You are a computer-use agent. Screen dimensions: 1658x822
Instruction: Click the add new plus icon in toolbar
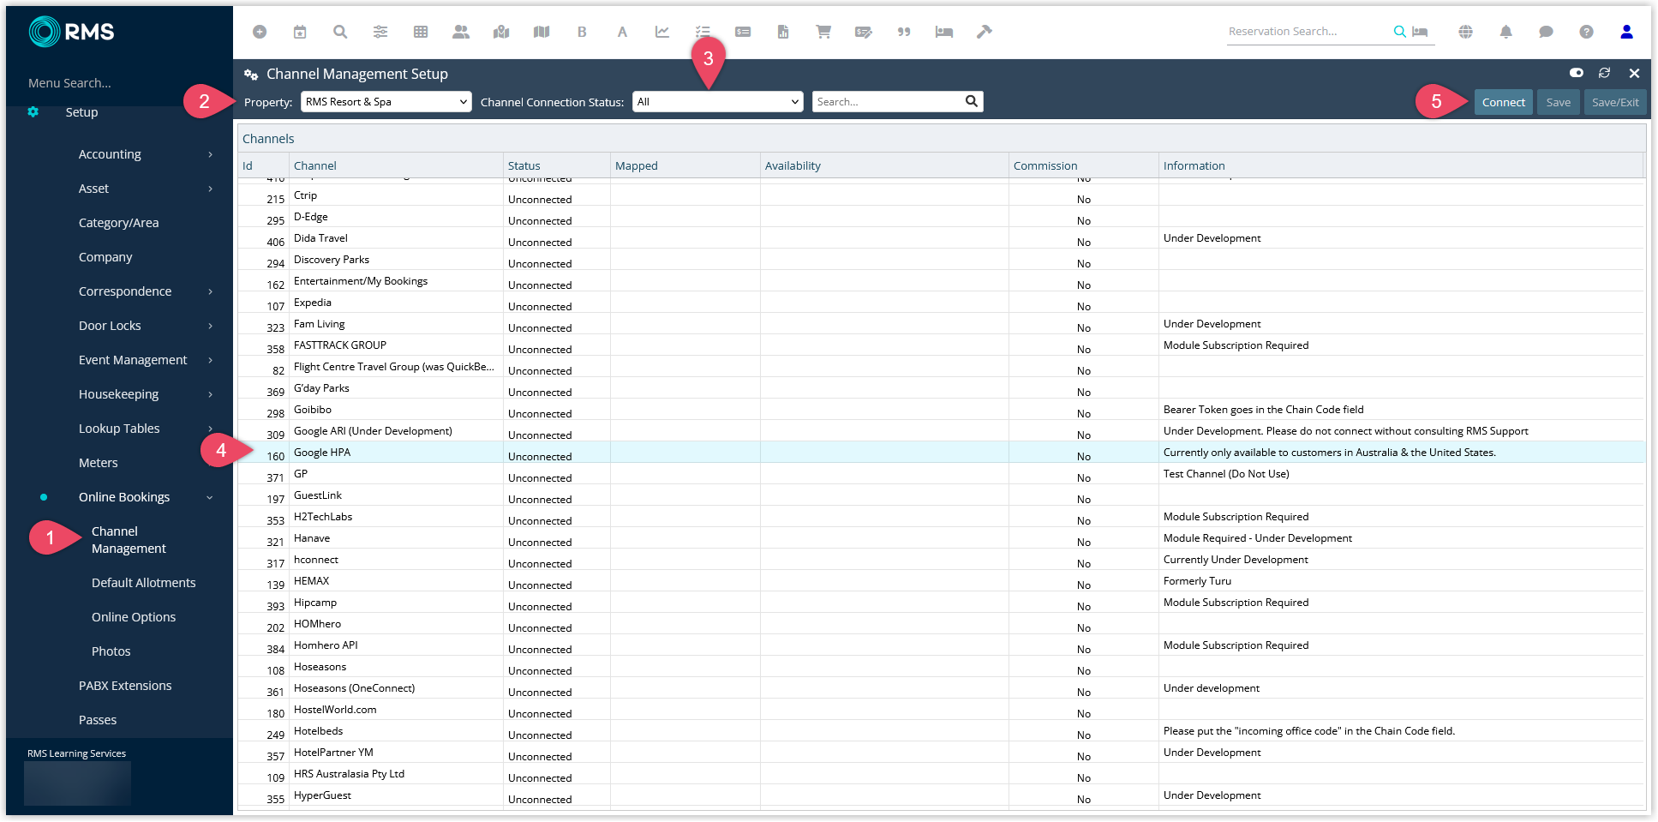[260, 32]
